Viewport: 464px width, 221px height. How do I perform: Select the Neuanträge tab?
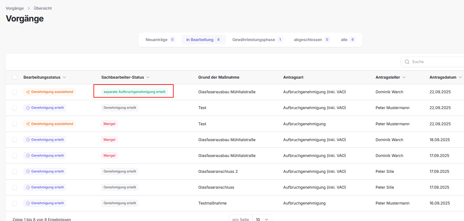159,39
